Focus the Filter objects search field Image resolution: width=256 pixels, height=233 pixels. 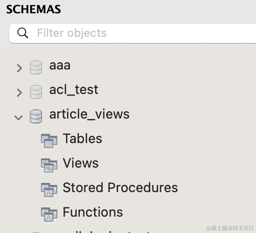(133, 33)
